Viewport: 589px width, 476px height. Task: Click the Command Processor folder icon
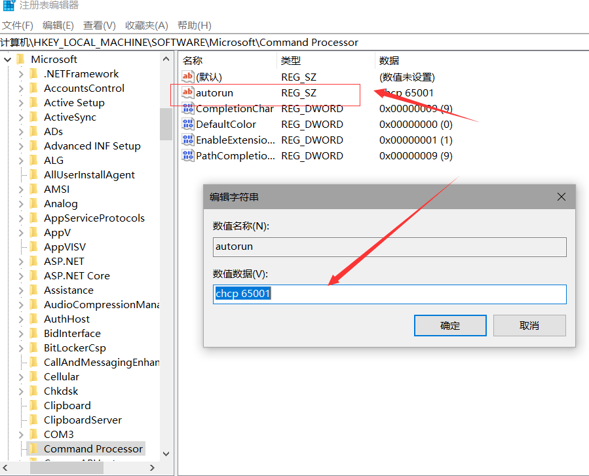[x=34, y=448]
